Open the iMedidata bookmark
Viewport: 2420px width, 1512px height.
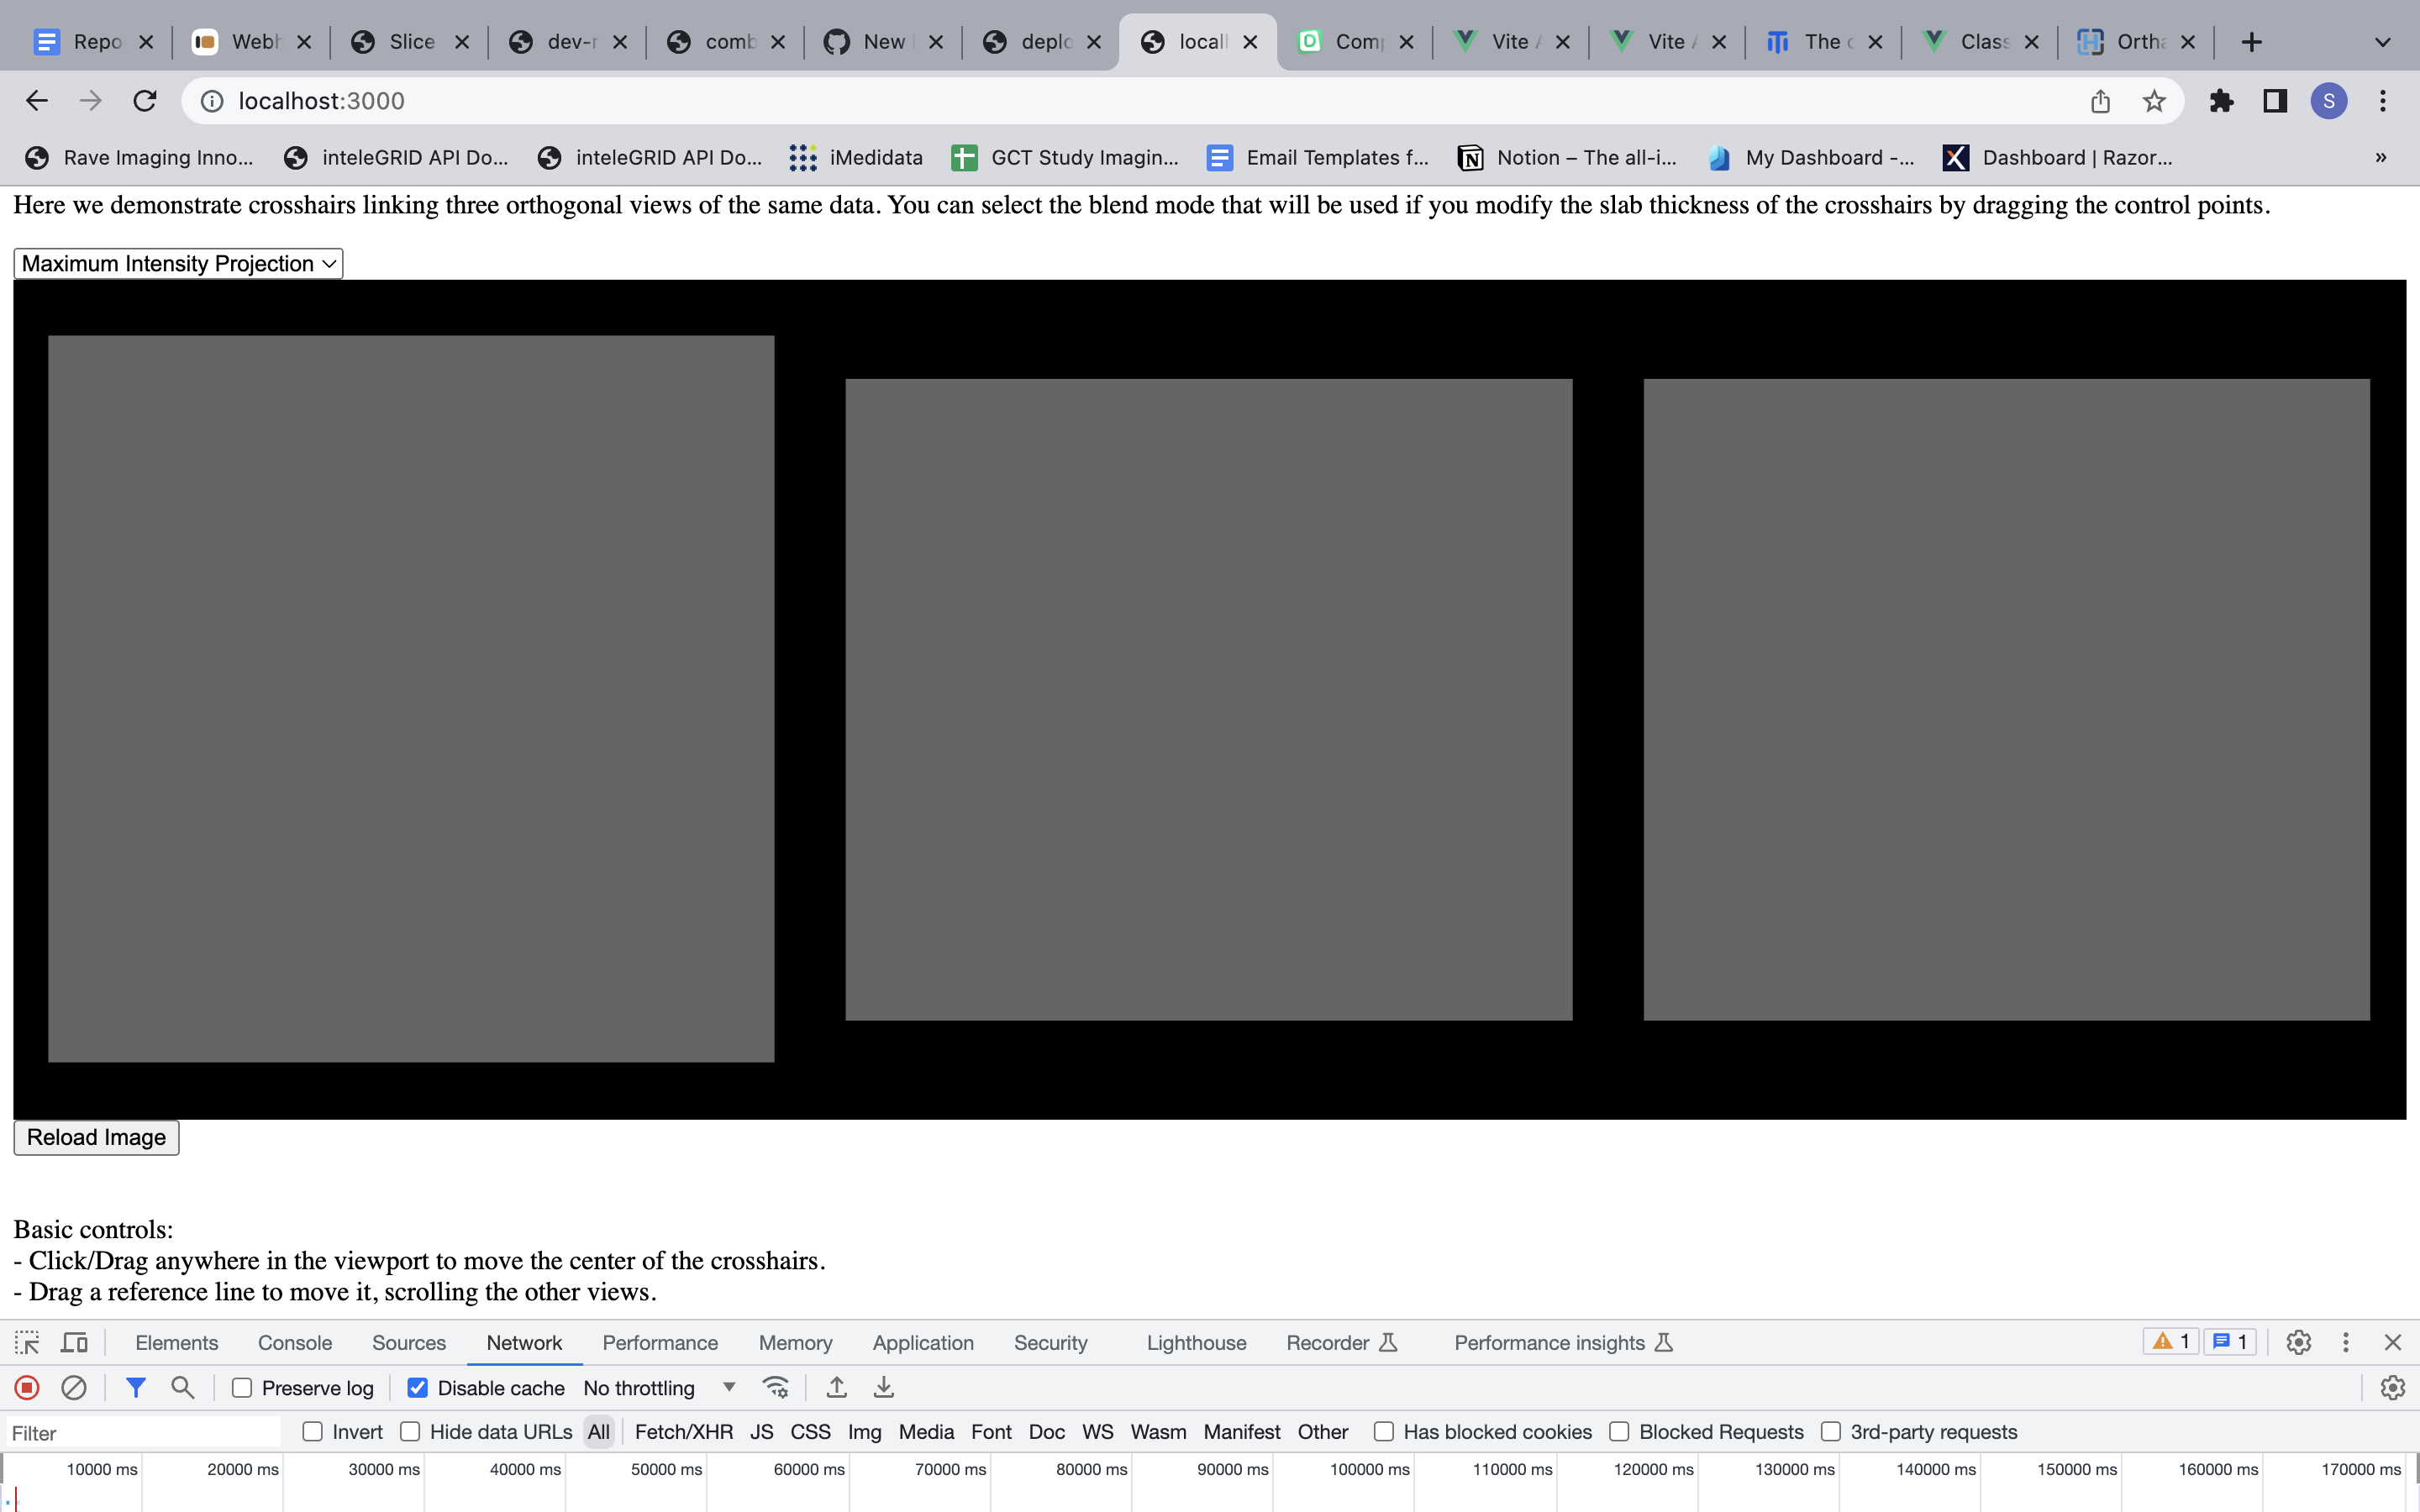click(x=855, y=157)
